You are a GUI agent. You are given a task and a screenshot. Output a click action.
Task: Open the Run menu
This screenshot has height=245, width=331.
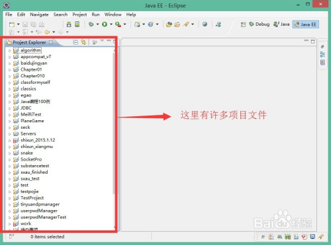click(95, 15)
